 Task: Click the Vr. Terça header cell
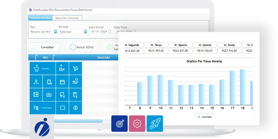pyautogui.click(x=156, y=45)
